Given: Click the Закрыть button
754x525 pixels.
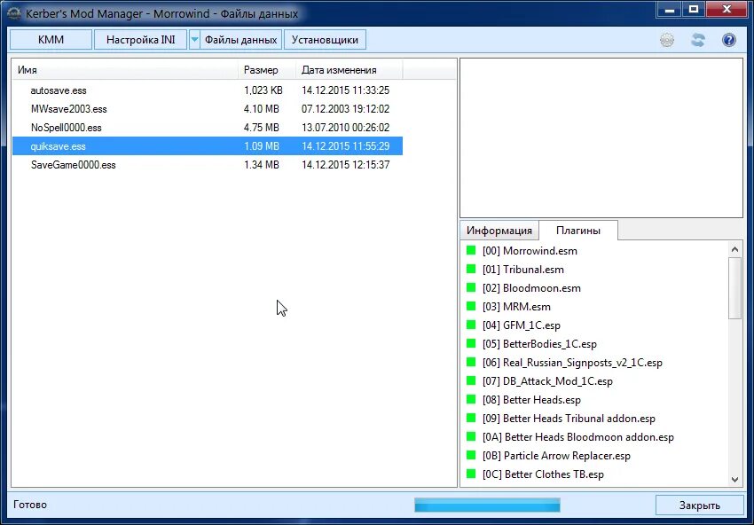Looking at the screenshot, I should click(x=700, y=505).
